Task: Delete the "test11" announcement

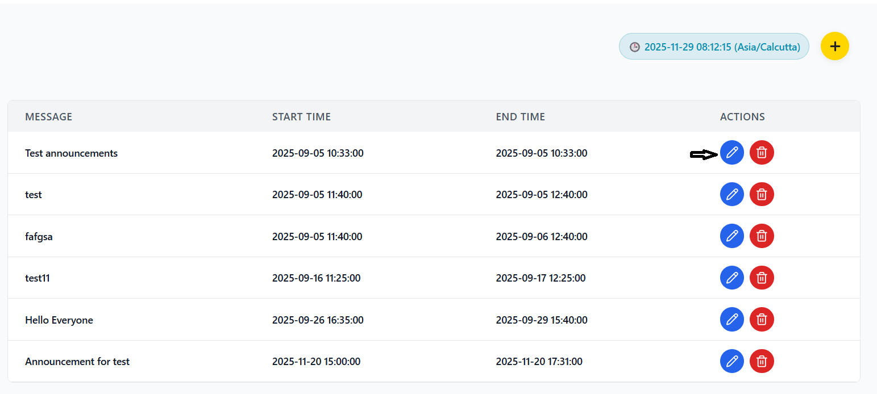Action: pos(762,278)
